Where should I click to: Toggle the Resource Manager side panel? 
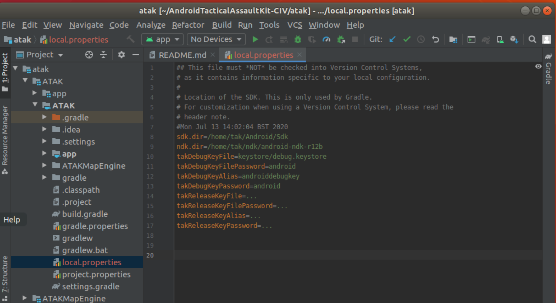5,140
